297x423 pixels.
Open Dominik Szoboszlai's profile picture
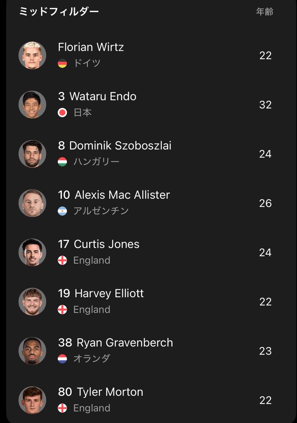tap(32, 154)
